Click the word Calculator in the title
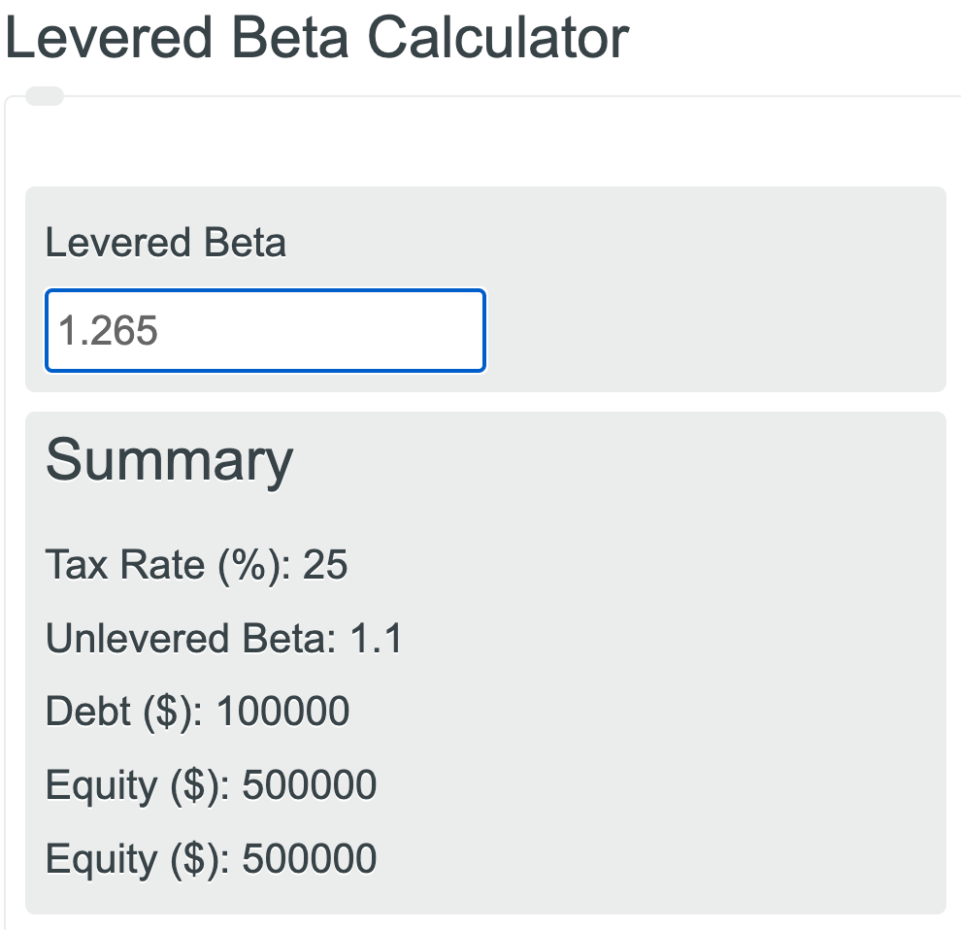 tap(498, 39)
